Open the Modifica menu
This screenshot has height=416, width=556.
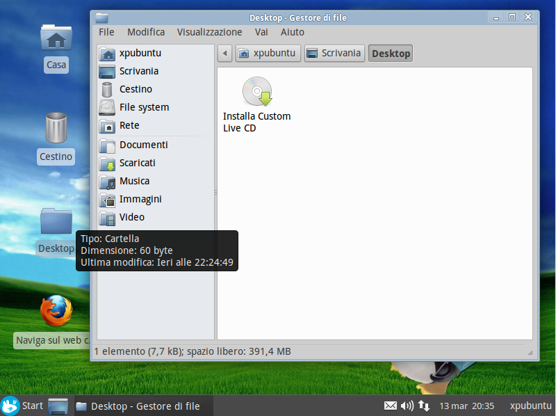[146, 32]
